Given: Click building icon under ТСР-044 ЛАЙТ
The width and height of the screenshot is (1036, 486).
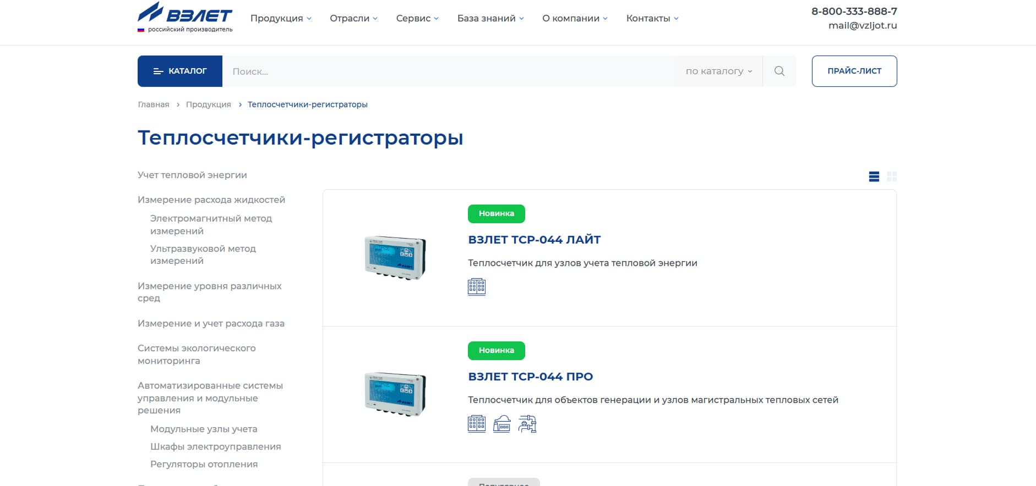Looking at the screenshot, I should (477, 287).
